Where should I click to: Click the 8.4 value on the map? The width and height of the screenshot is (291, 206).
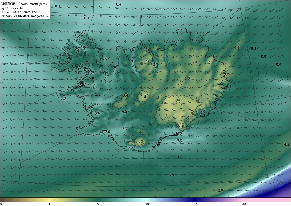[119, 4]
